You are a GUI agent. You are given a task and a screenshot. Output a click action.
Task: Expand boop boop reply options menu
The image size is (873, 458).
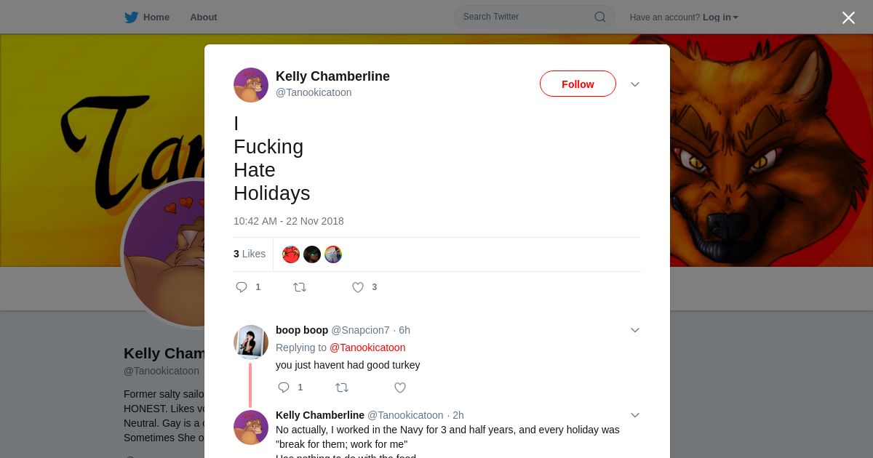pos(635,330)
